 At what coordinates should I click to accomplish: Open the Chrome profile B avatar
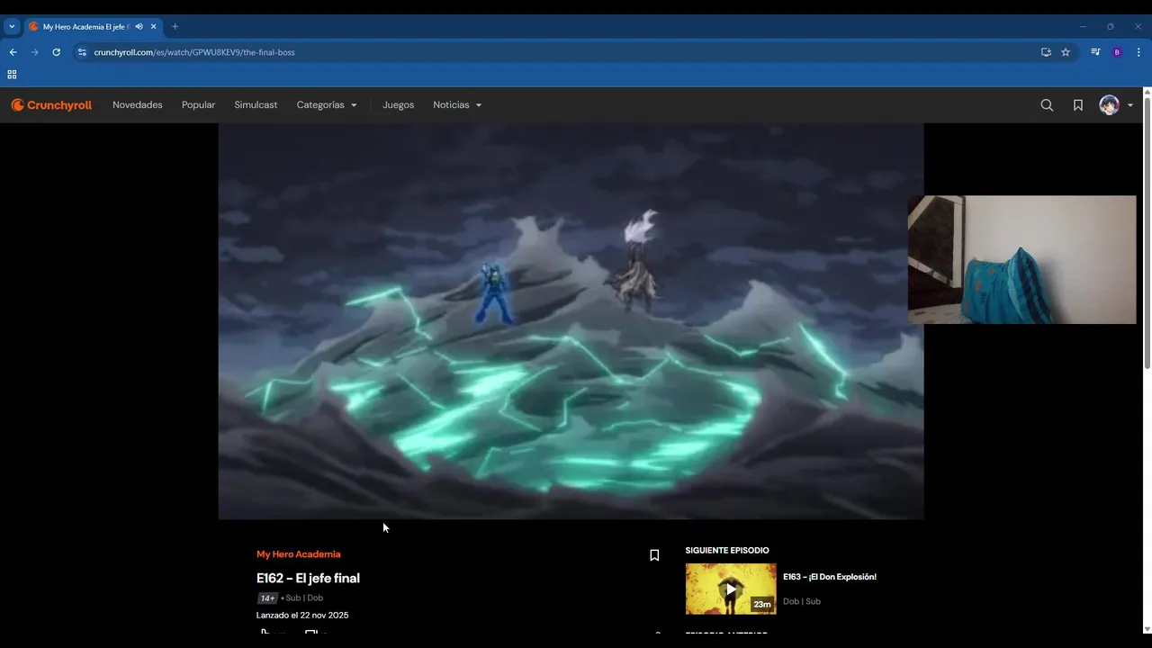tap(1117, 52)
